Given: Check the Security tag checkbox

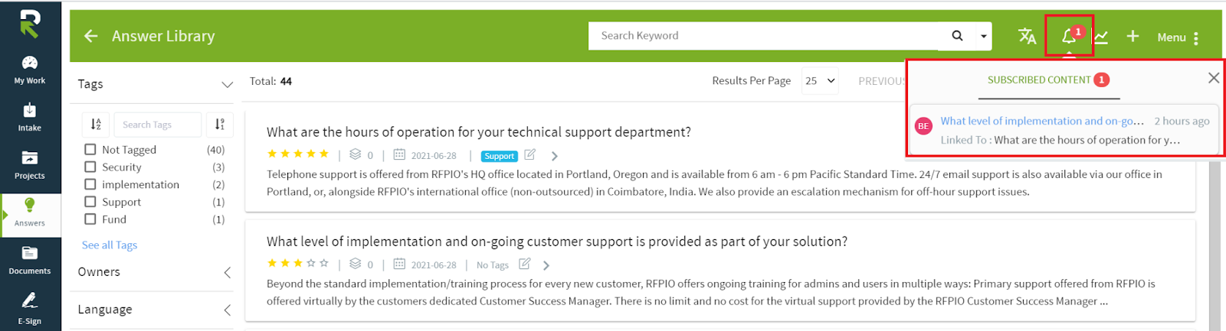Looking at the screenshot, I should (90, 167).
